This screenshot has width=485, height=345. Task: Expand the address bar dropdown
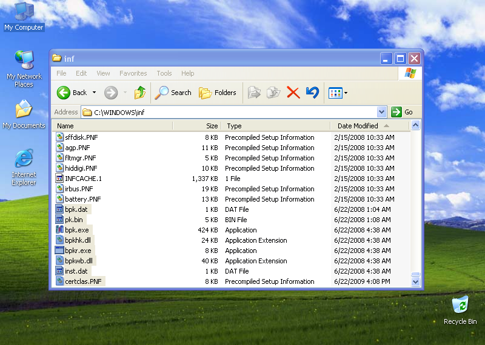(x=382, y=112)
